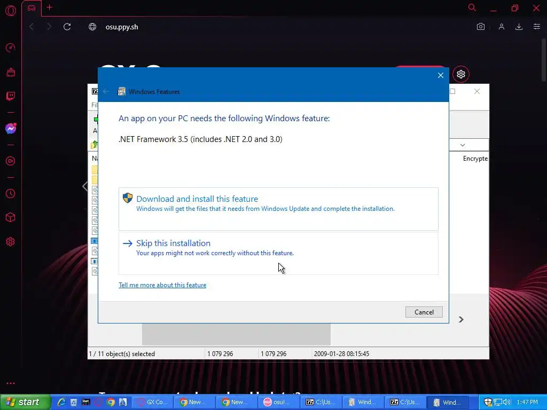This screenshot has height=410, width=547.
Task: Open Tell me more about this feature link
Action: pos(162,285)
